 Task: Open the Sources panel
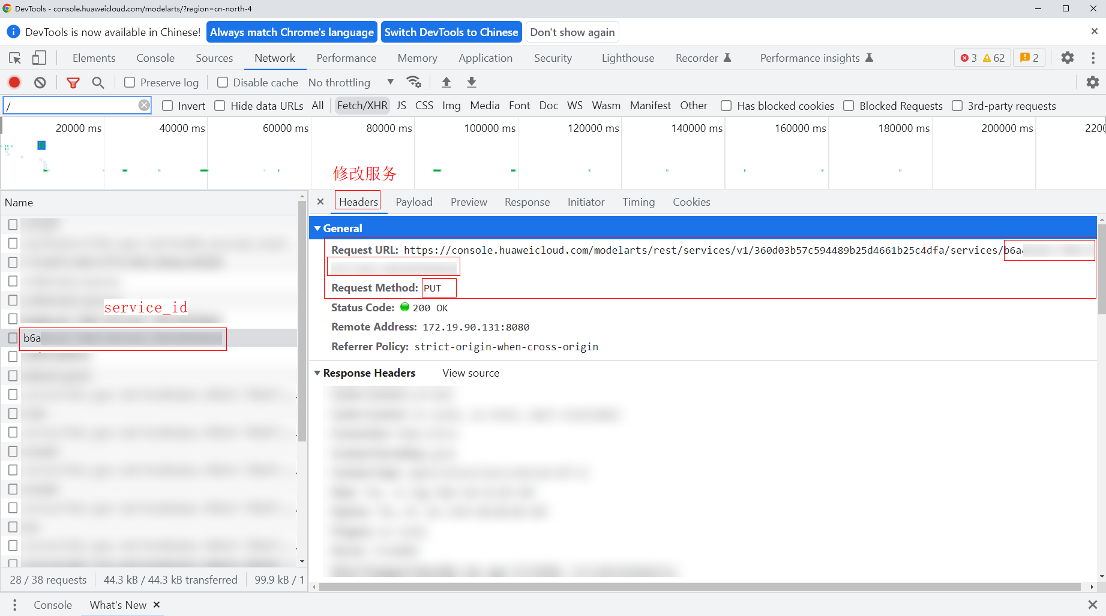click(214, 58)
